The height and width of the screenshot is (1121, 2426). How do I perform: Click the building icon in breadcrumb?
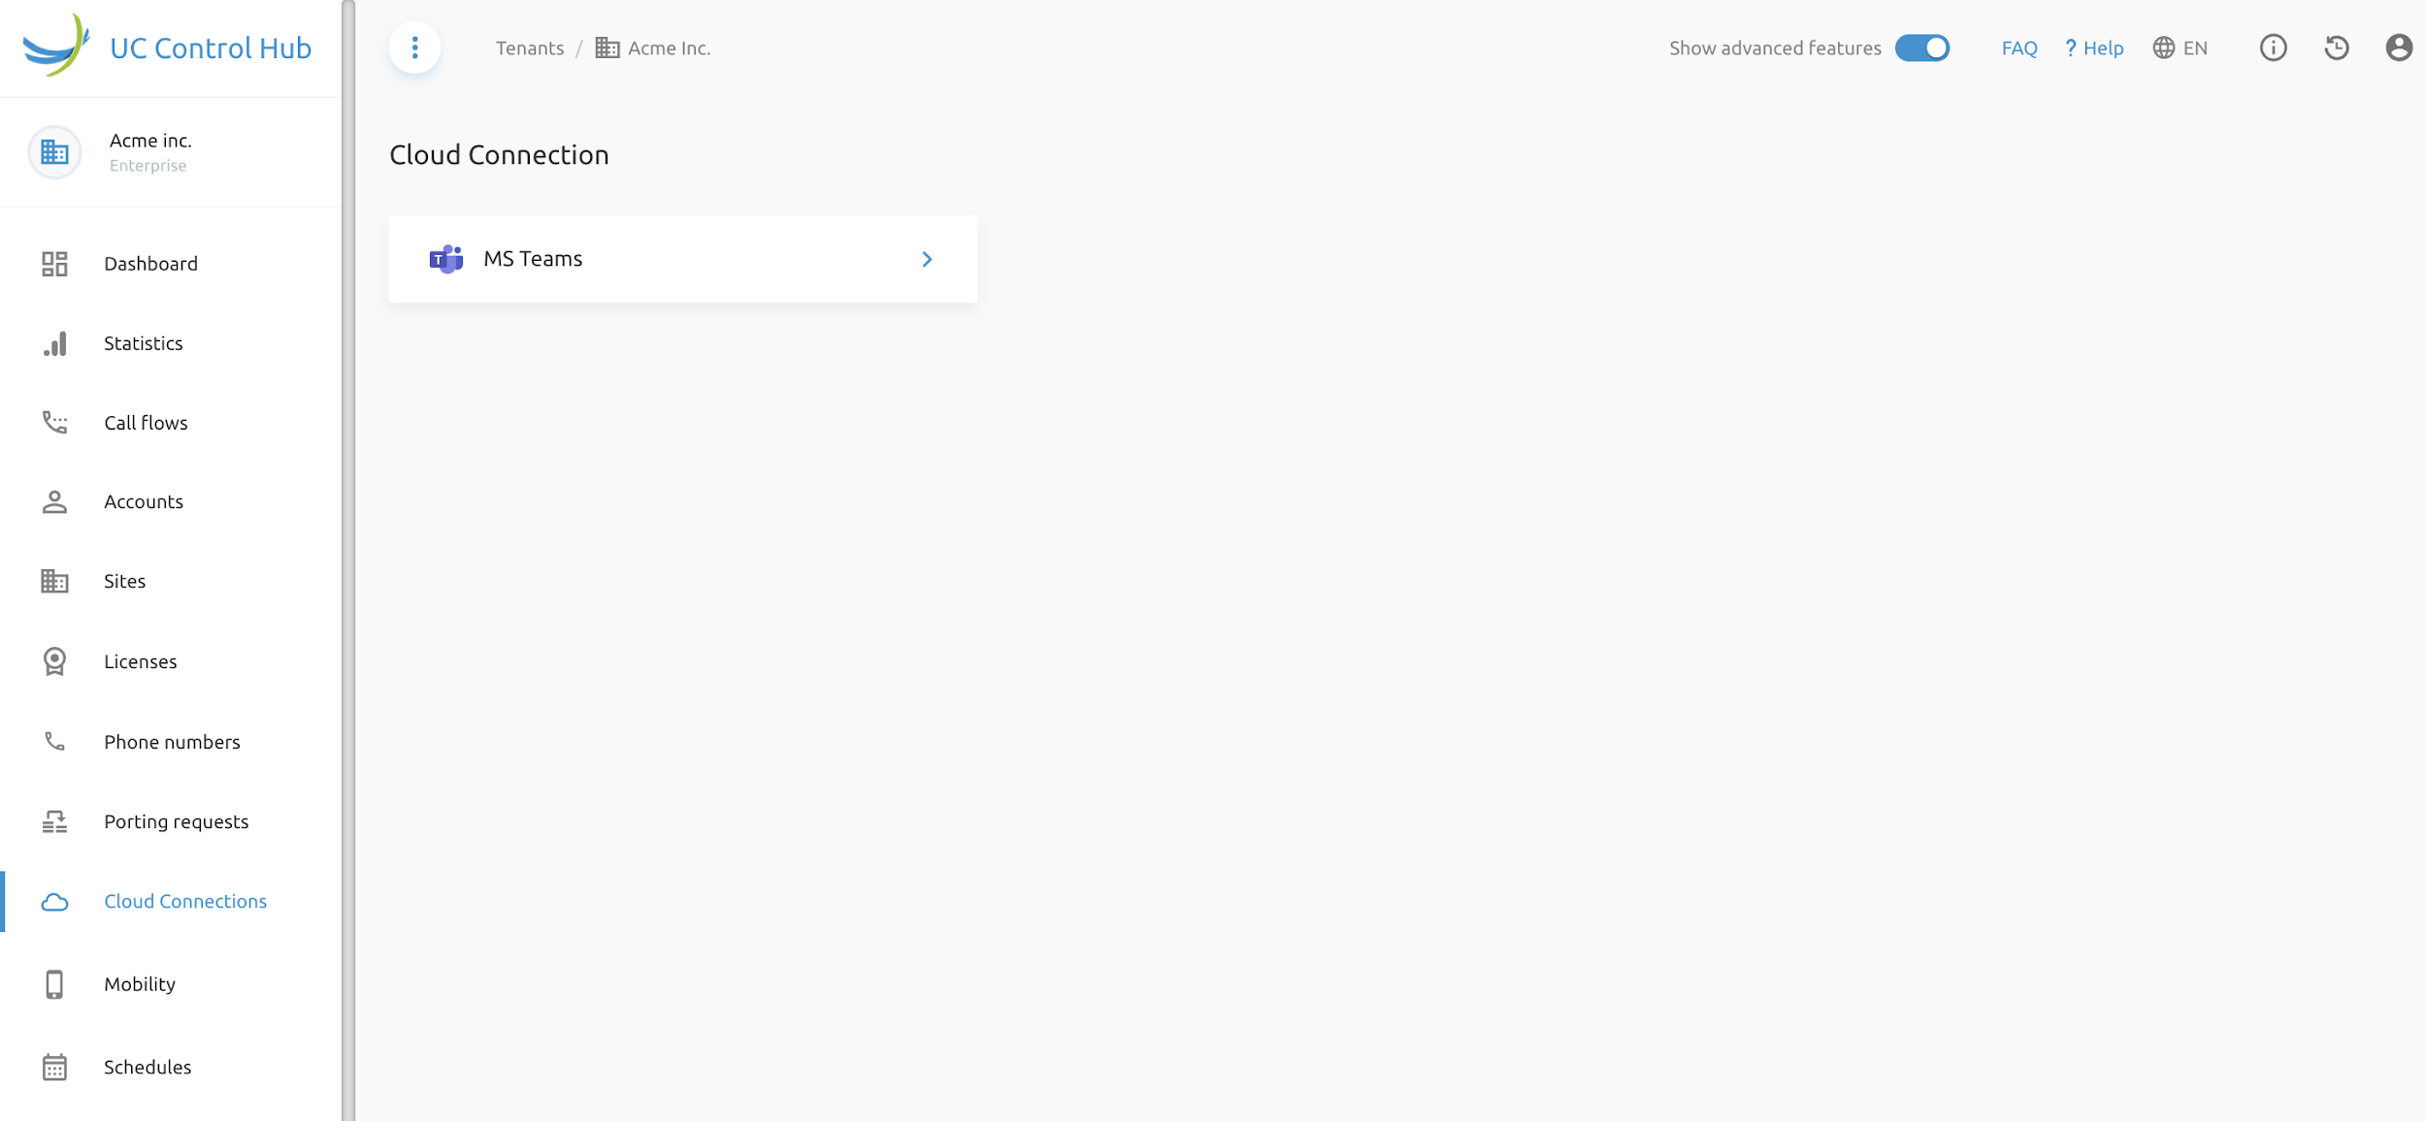[x=607, y=48]
